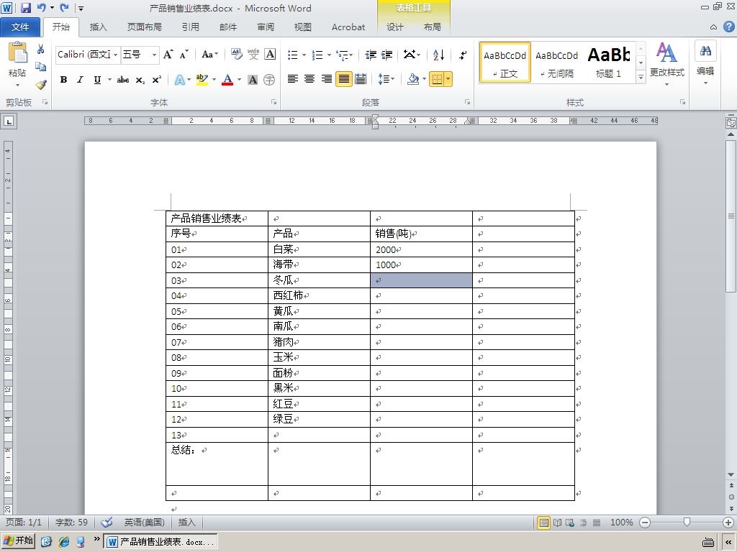Open the font size 五号 dropdown
This screenshot has width=737, height=552.
click(154, 55)
